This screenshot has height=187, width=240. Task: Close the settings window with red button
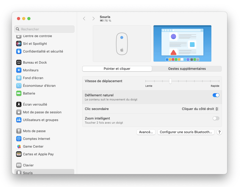(x=19, y=19)
